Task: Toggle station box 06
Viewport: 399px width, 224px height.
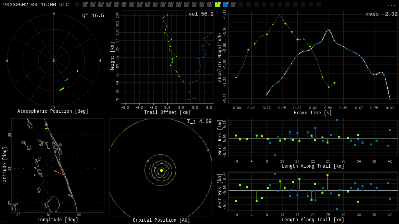Action: pos(124,4)
